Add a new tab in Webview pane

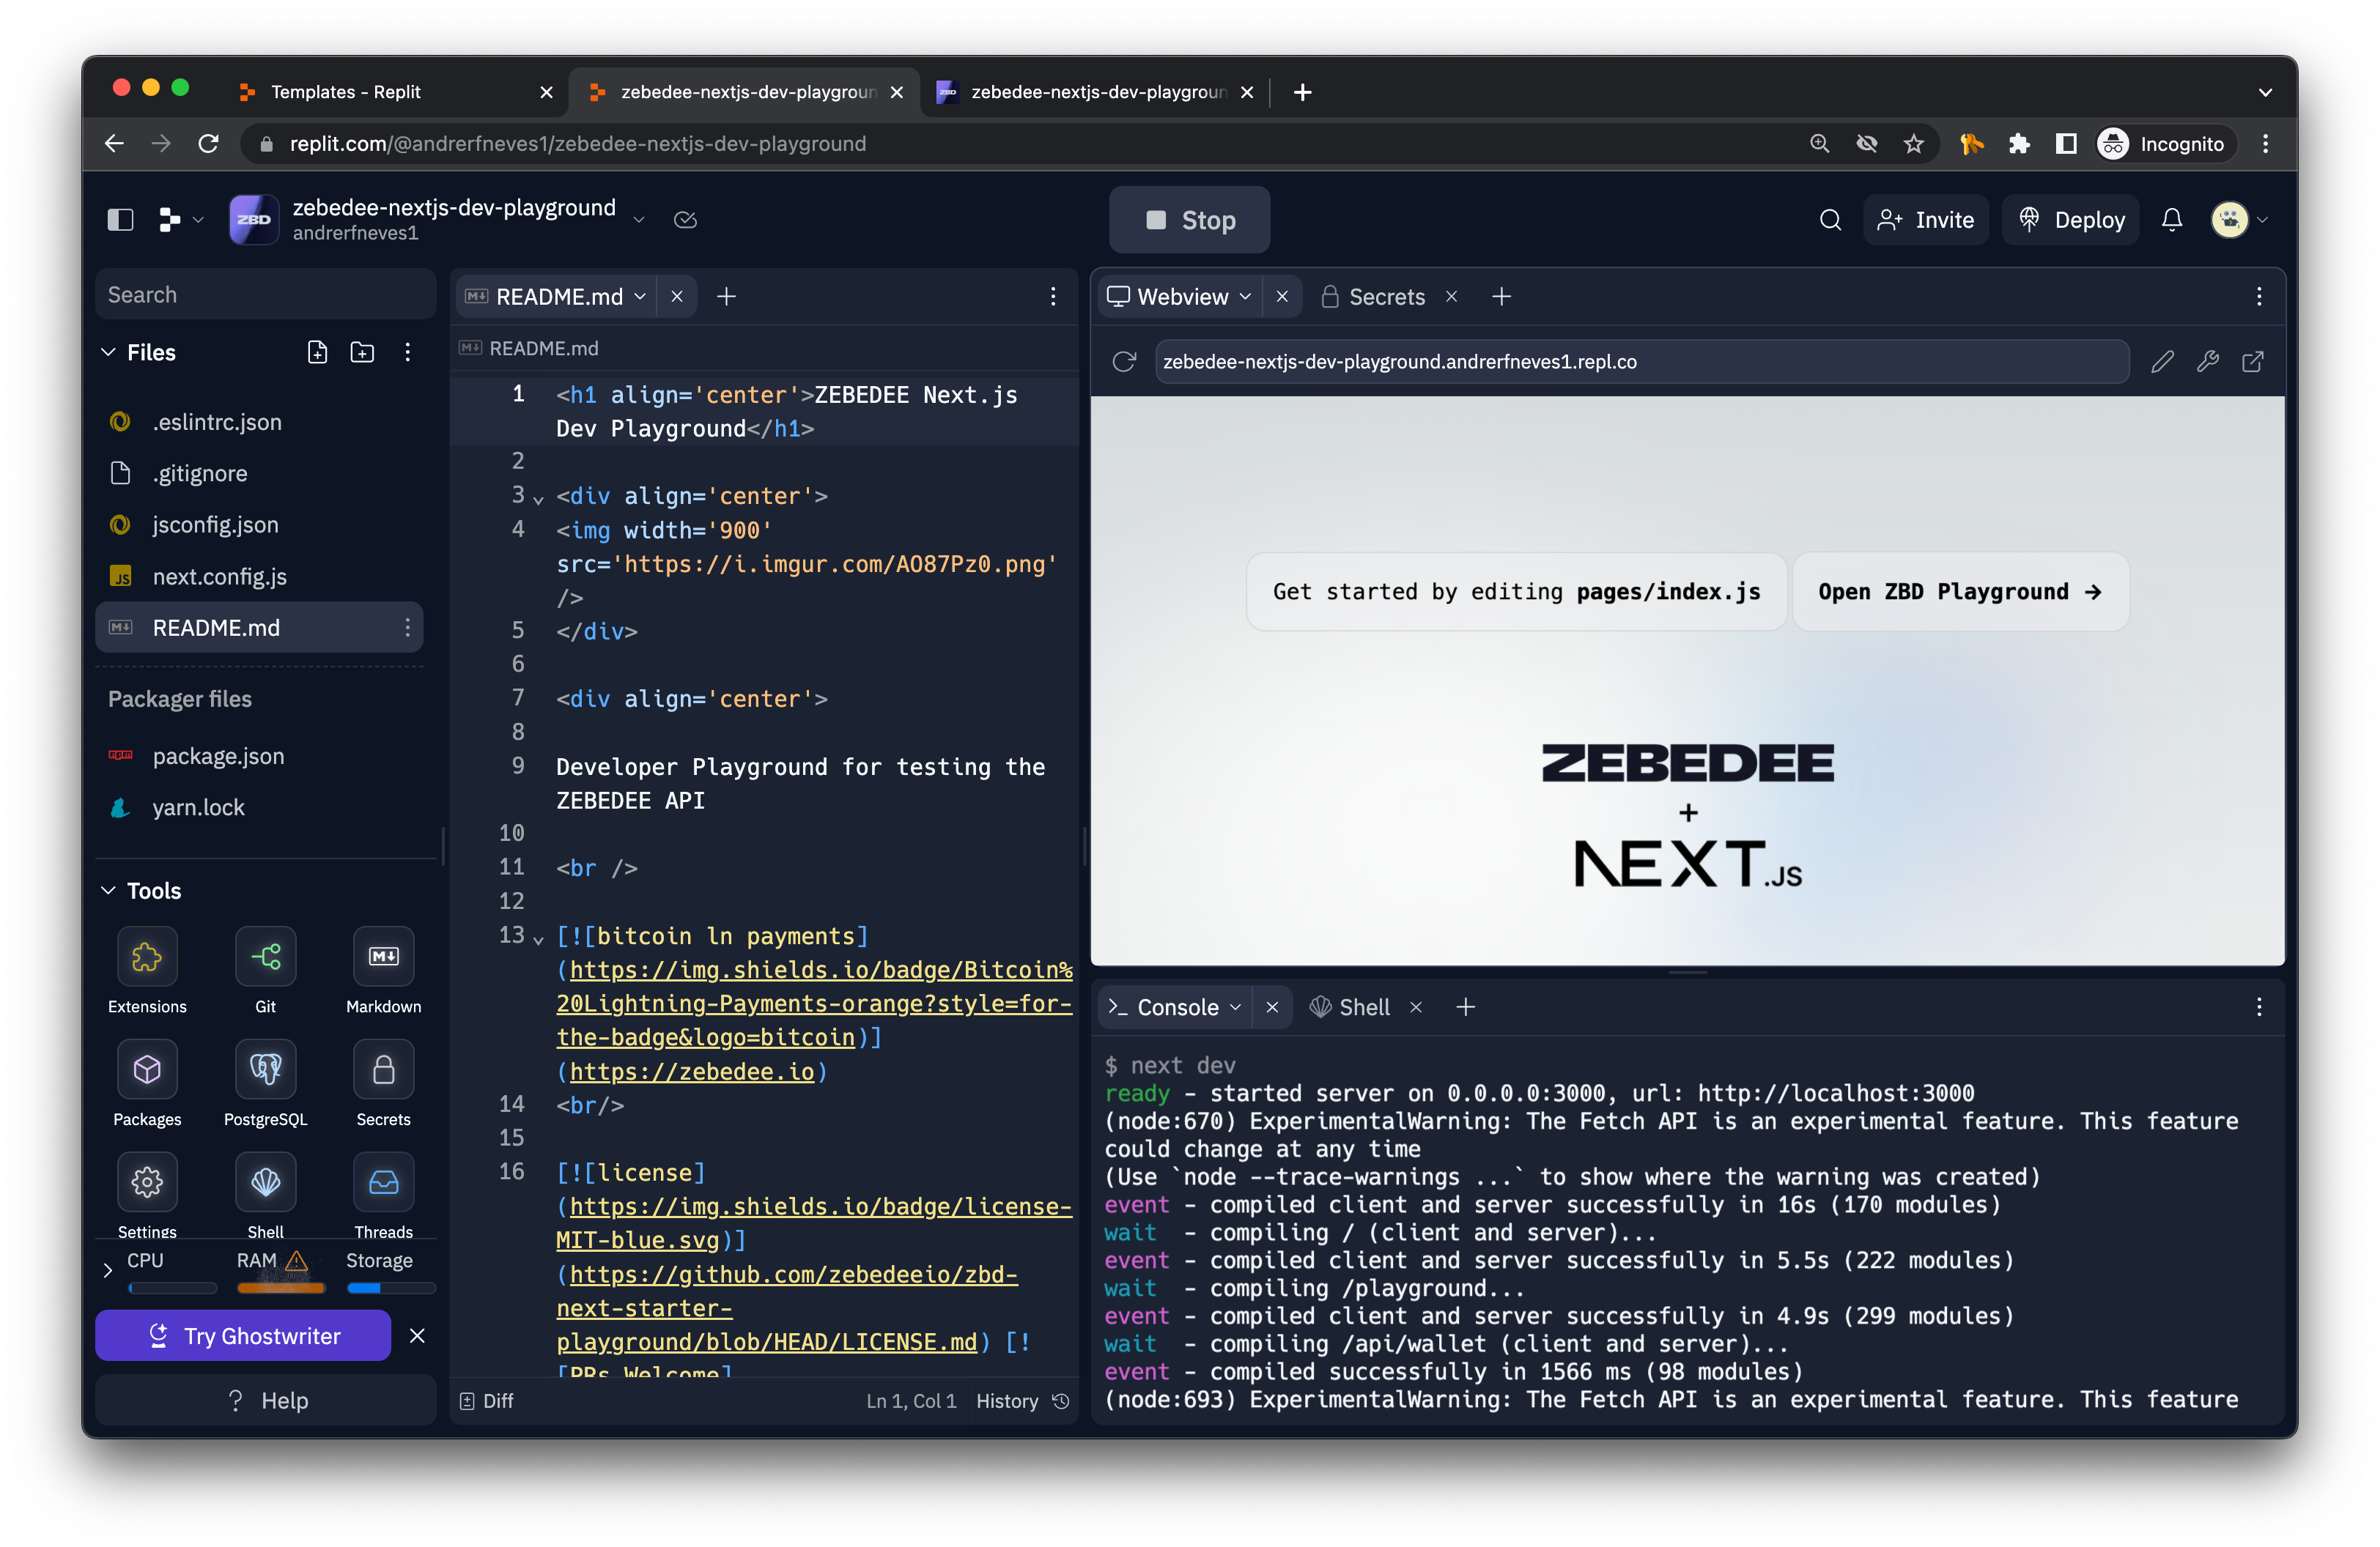point(1501,296)
